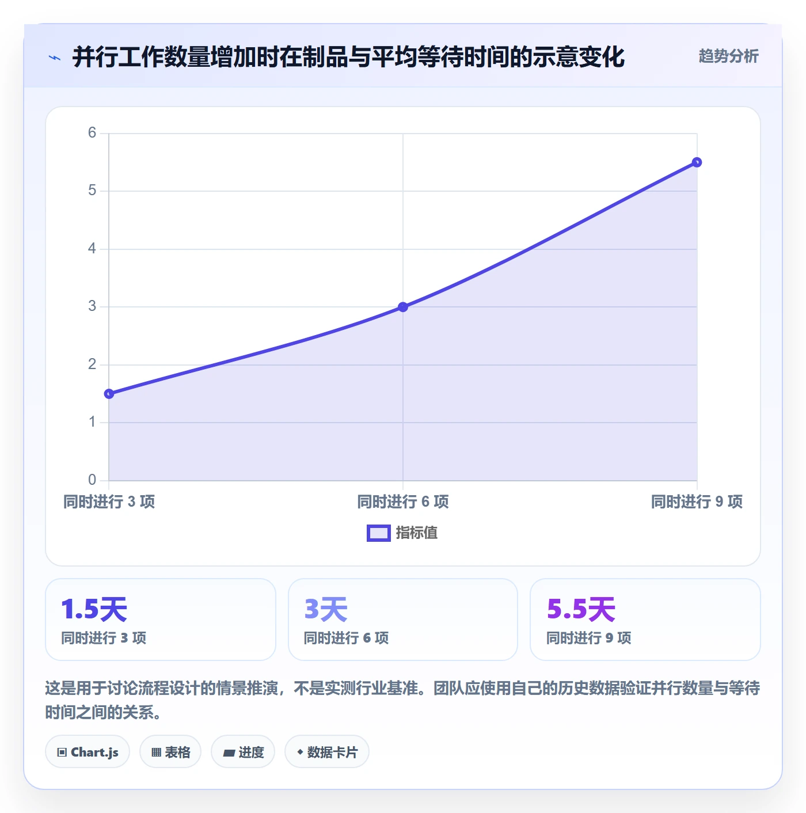Click the y-axis value 3

(x=92, y=306)
